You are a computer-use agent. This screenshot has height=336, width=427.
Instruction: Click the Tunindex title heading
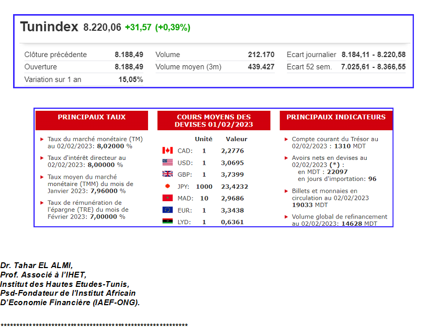[x=49, y=27]
